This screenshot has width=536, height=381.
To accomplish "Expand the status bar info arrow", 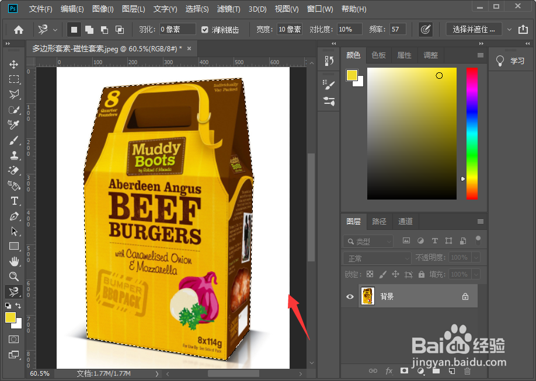I will point(157,373).
